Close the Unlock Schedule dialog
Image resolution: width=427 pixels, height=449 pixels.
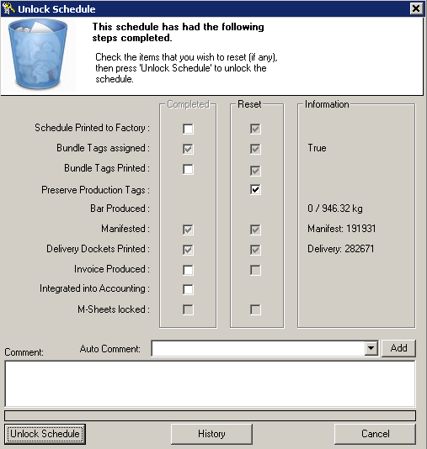click(x=416, y=8)
